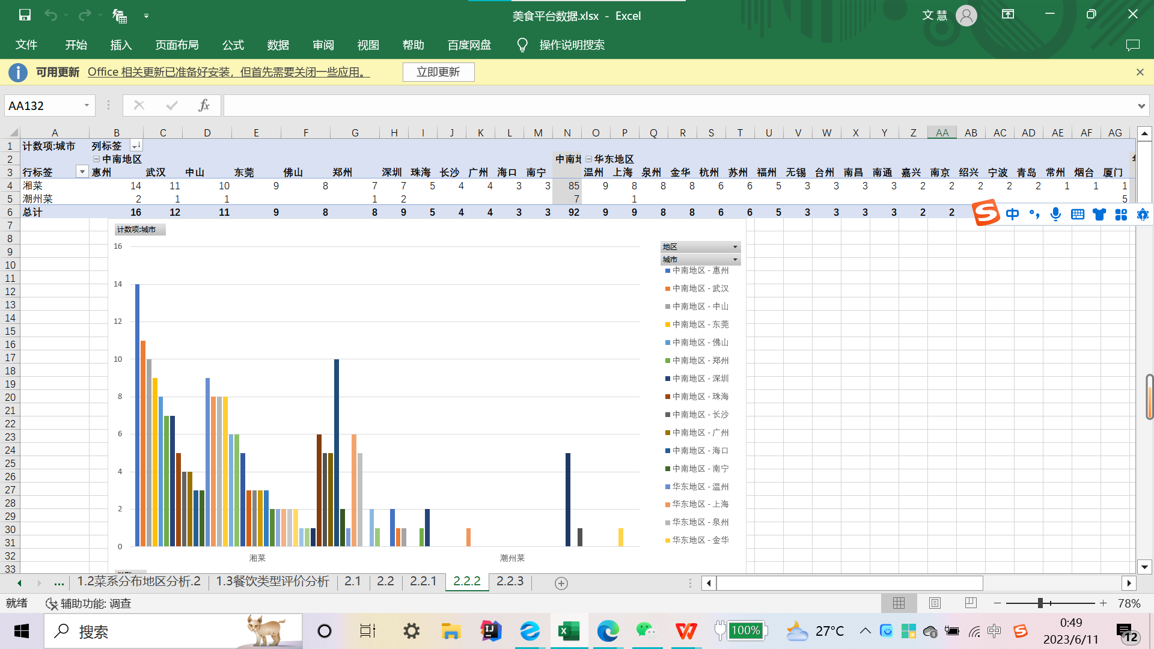Open the 地区 chart field dropdown

734,247
